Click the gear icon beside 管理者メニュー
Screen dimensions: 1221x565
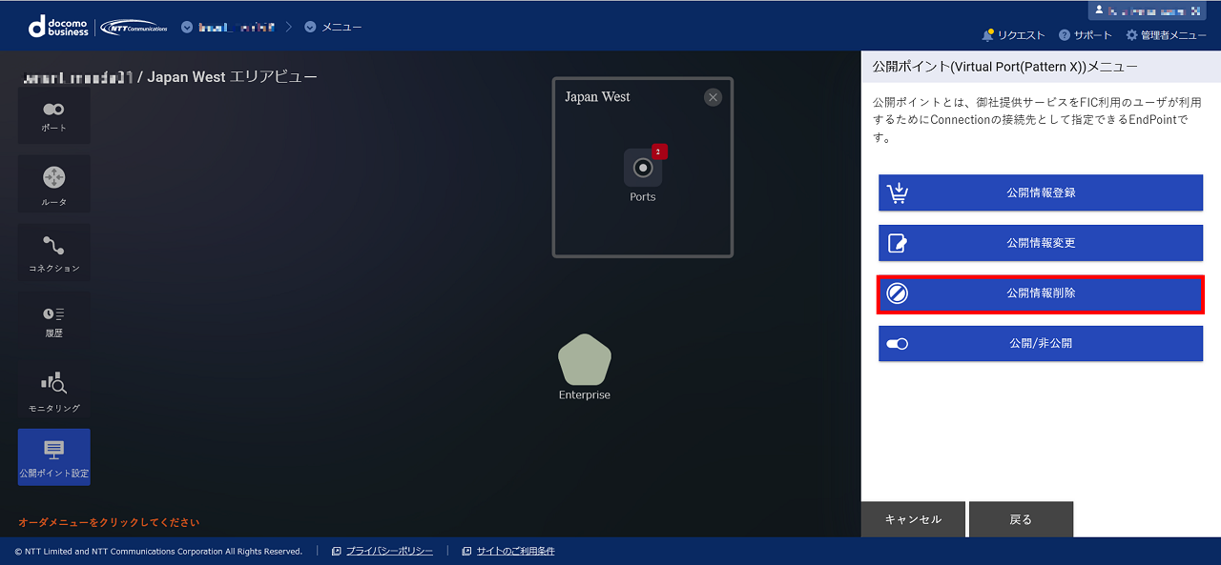pos(1132,35)
